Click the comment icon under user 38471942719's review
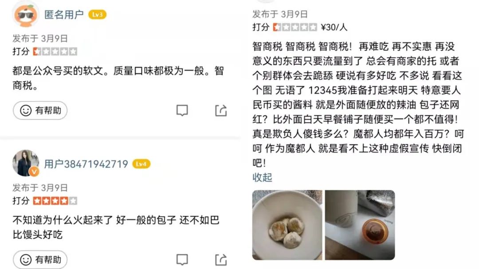The height and width of the screenshot is (269, 479). (x=182, y=260)
